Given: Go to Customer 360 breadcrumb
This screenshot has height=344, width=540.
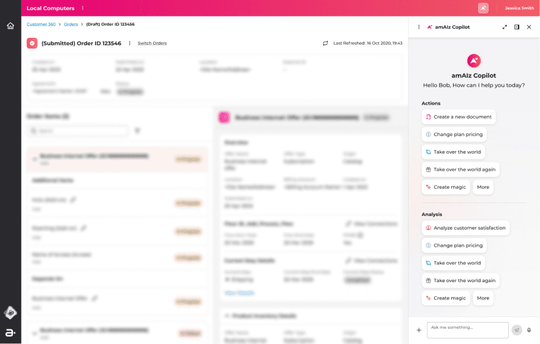Looking at the screenshot, I should (x=41, y=24).
